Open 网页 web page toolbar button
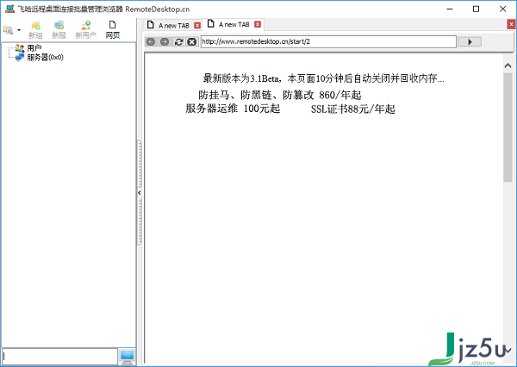 pyautogui.click(x=112, y=30)
